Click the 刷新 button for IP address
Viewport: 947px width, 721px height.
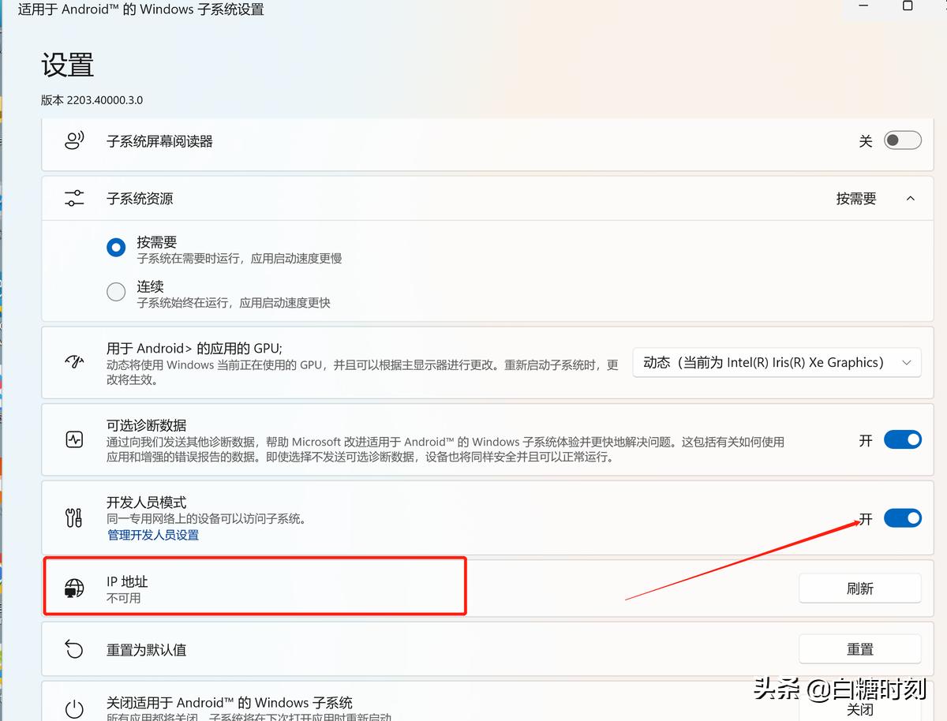point(859,588)
